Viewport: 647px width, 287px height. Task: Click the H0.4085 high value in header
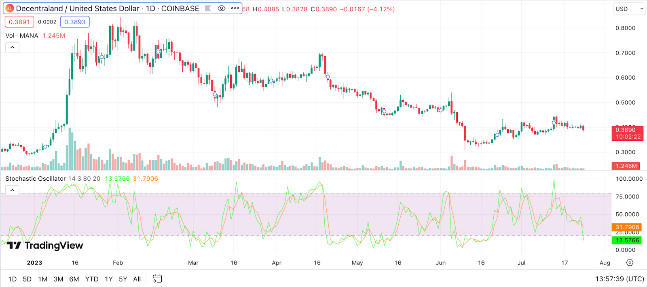pos(266,9)
